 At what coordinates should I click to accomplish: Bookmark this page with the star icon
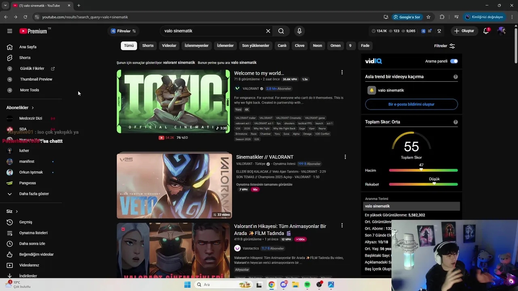(x=428, y=17)
